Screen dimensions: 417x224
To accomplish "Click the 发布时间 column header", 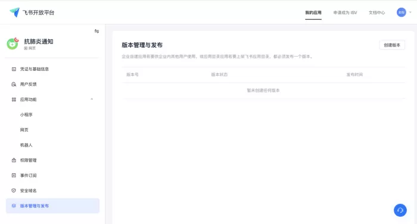I will [x=354, y=74].
